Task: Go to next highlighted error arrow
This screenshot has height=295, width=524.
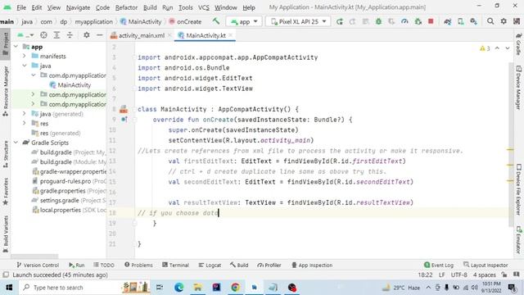Action: [x=508, y=48]
